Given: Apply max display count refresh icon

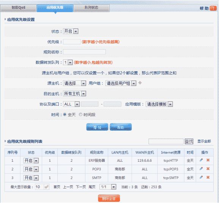Looking at the screenshot, I should pyautogui.click(x=46, y=187).
